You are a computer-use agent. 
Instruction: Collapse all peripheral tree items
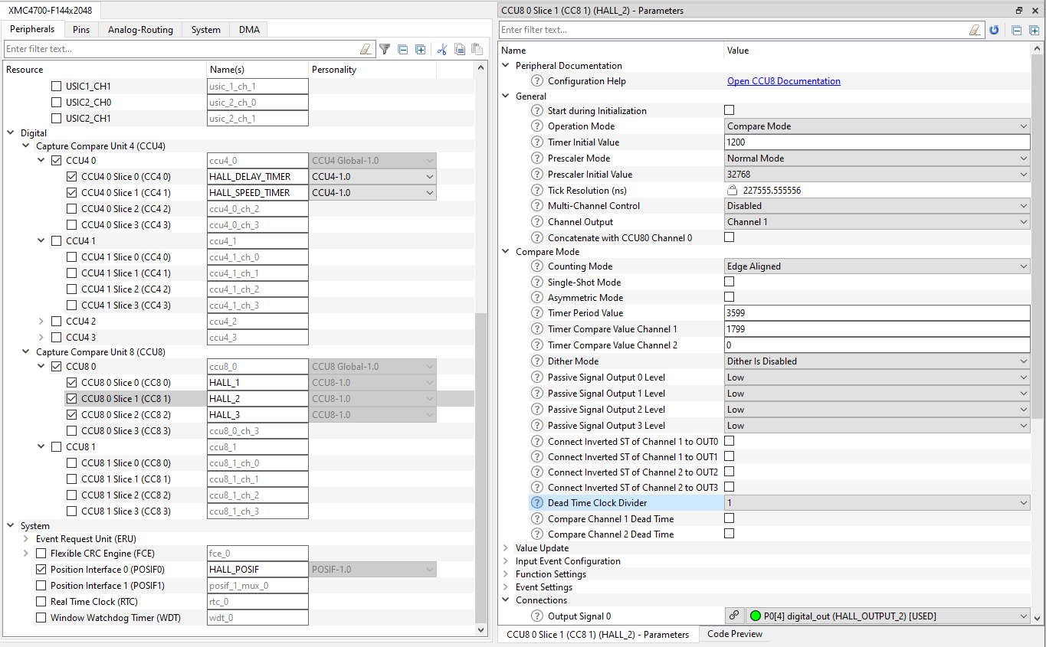pos(403,49)
